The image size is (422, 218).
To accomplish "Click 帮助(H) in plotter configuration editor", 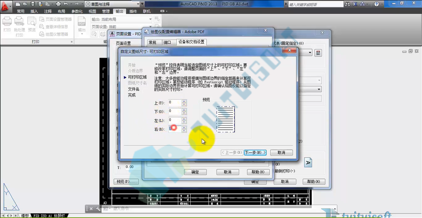I will [x=258, y=172].
